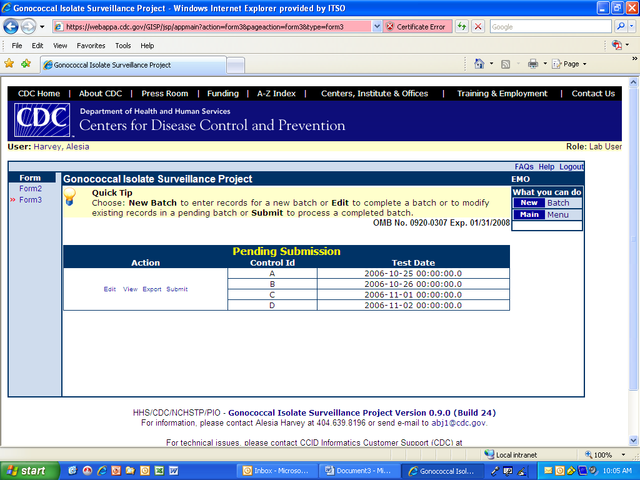
Task: Click the Print icon in toolbar
Action: tap(533, 64)
